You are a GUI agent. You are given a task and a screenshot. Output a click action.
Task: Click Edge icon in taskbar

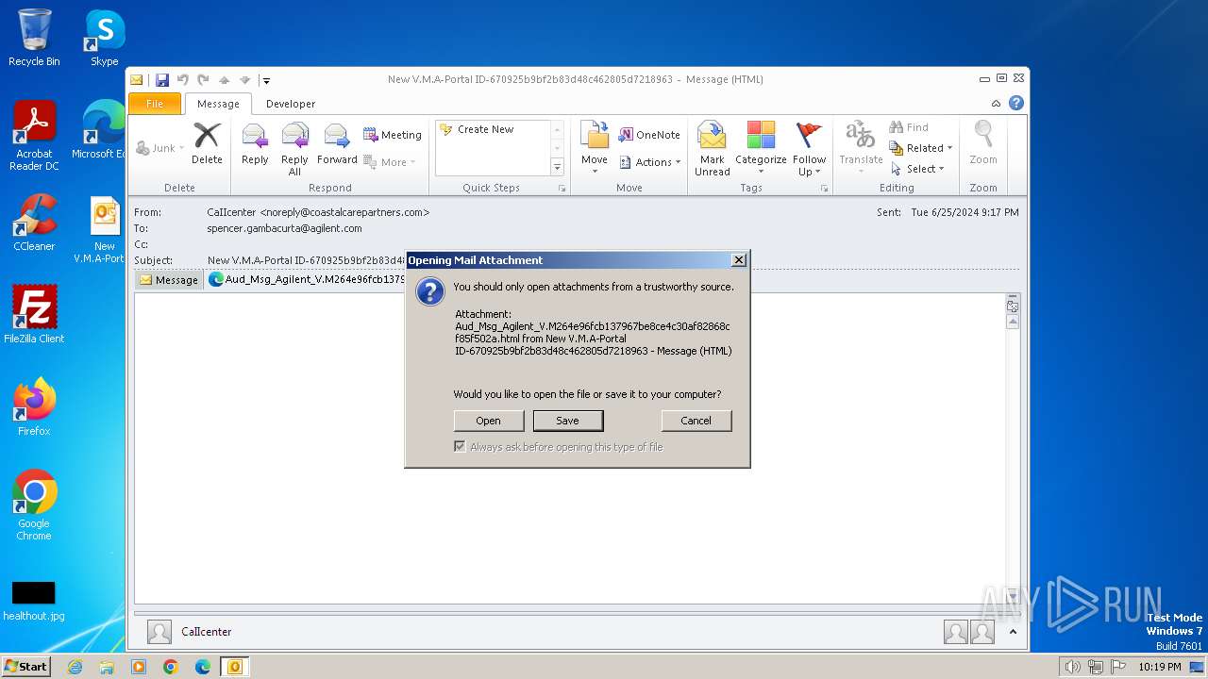click(202, 667)
